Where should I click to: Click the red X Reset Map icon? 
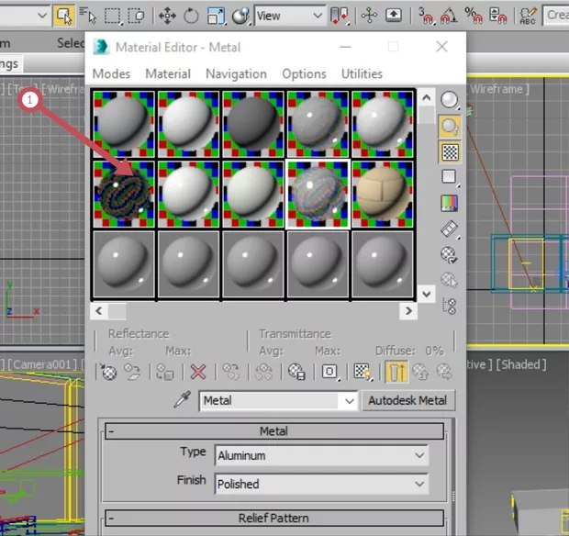pos(197,372)
